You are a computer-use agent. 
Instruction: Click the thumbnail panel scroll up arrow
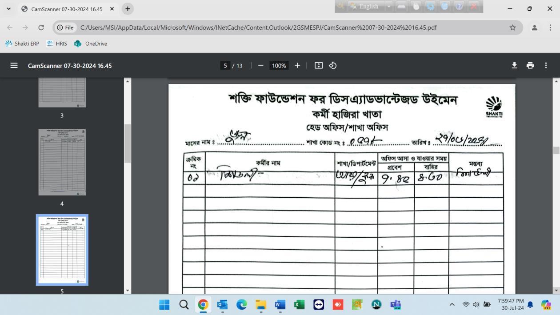point(128,81)
